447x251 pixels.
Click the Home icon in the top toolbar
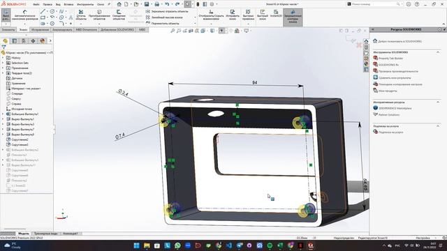(x=119, y=4)
